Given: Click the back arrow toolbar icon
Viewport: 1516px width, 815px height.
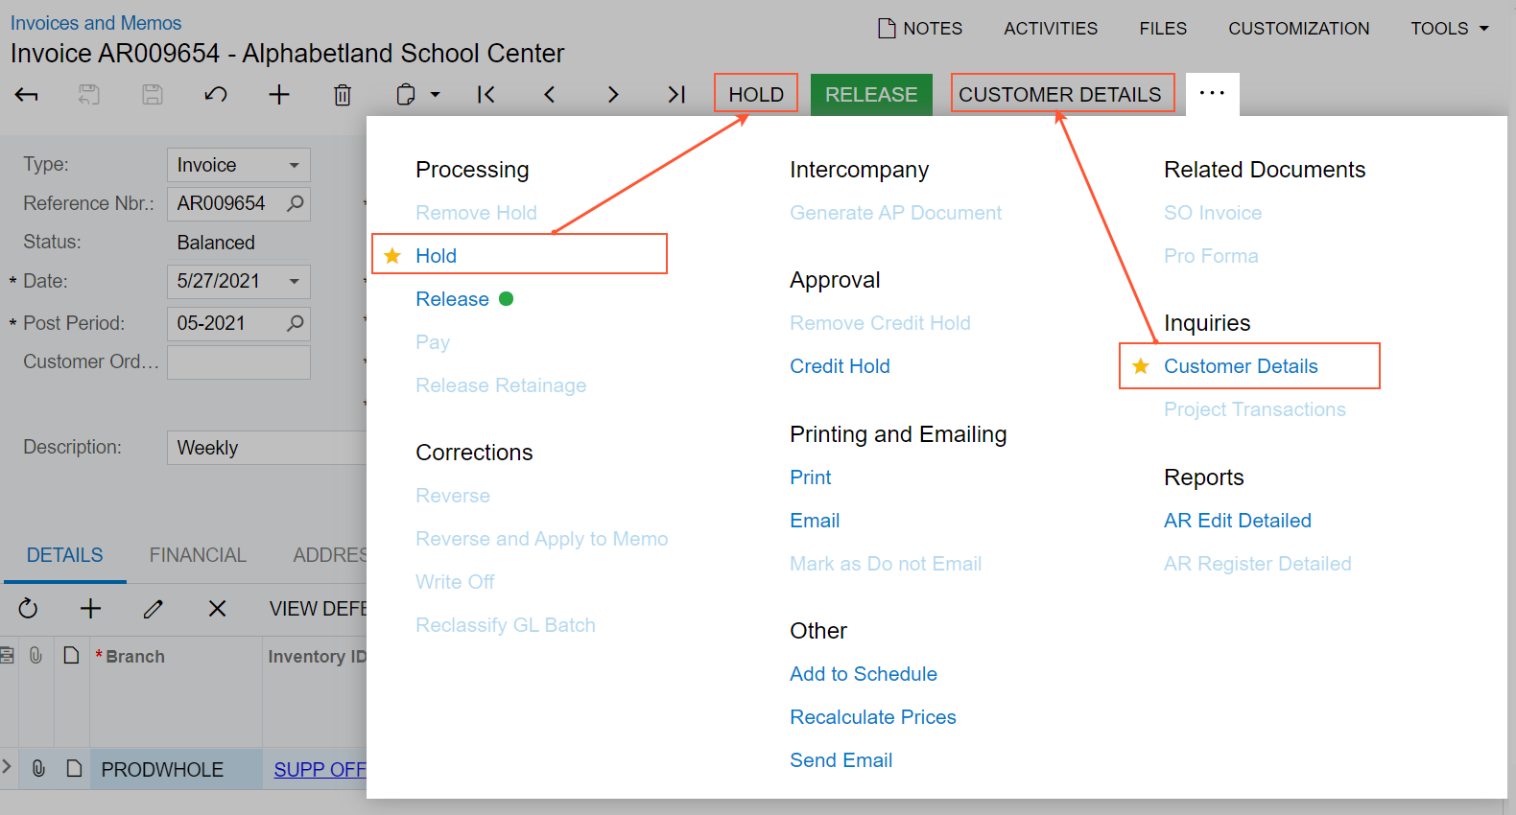Looking at the screenshot, I should pyautogui.click(x=27, y=95).
